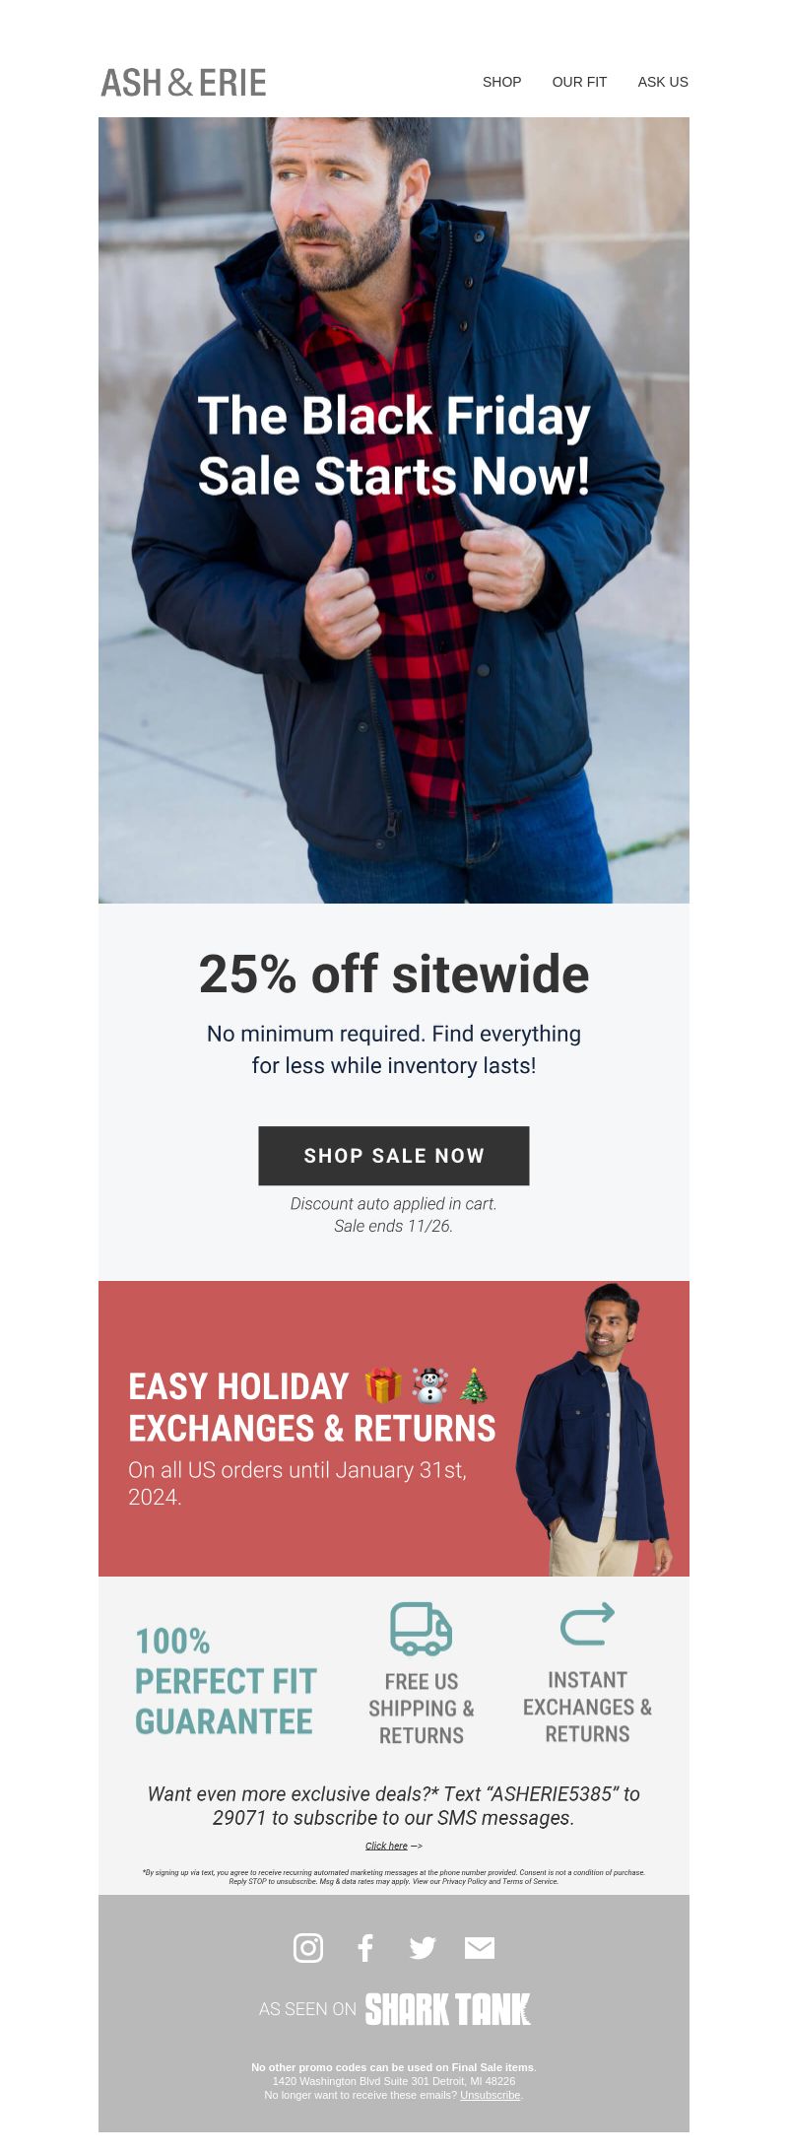This screenshot has height=2152, width=788.
Task: Open the SHOP menu item
Action: point(502,82)
